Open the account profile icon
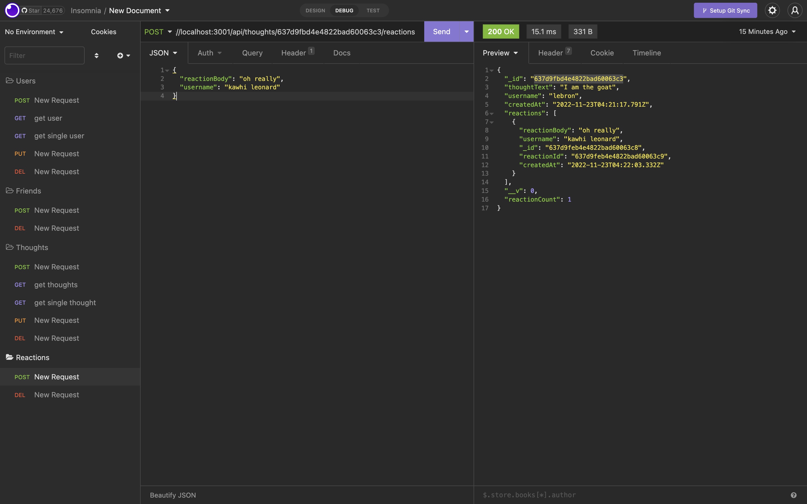The width and height of the screenshot is (807, 504). tap(795, 10)
